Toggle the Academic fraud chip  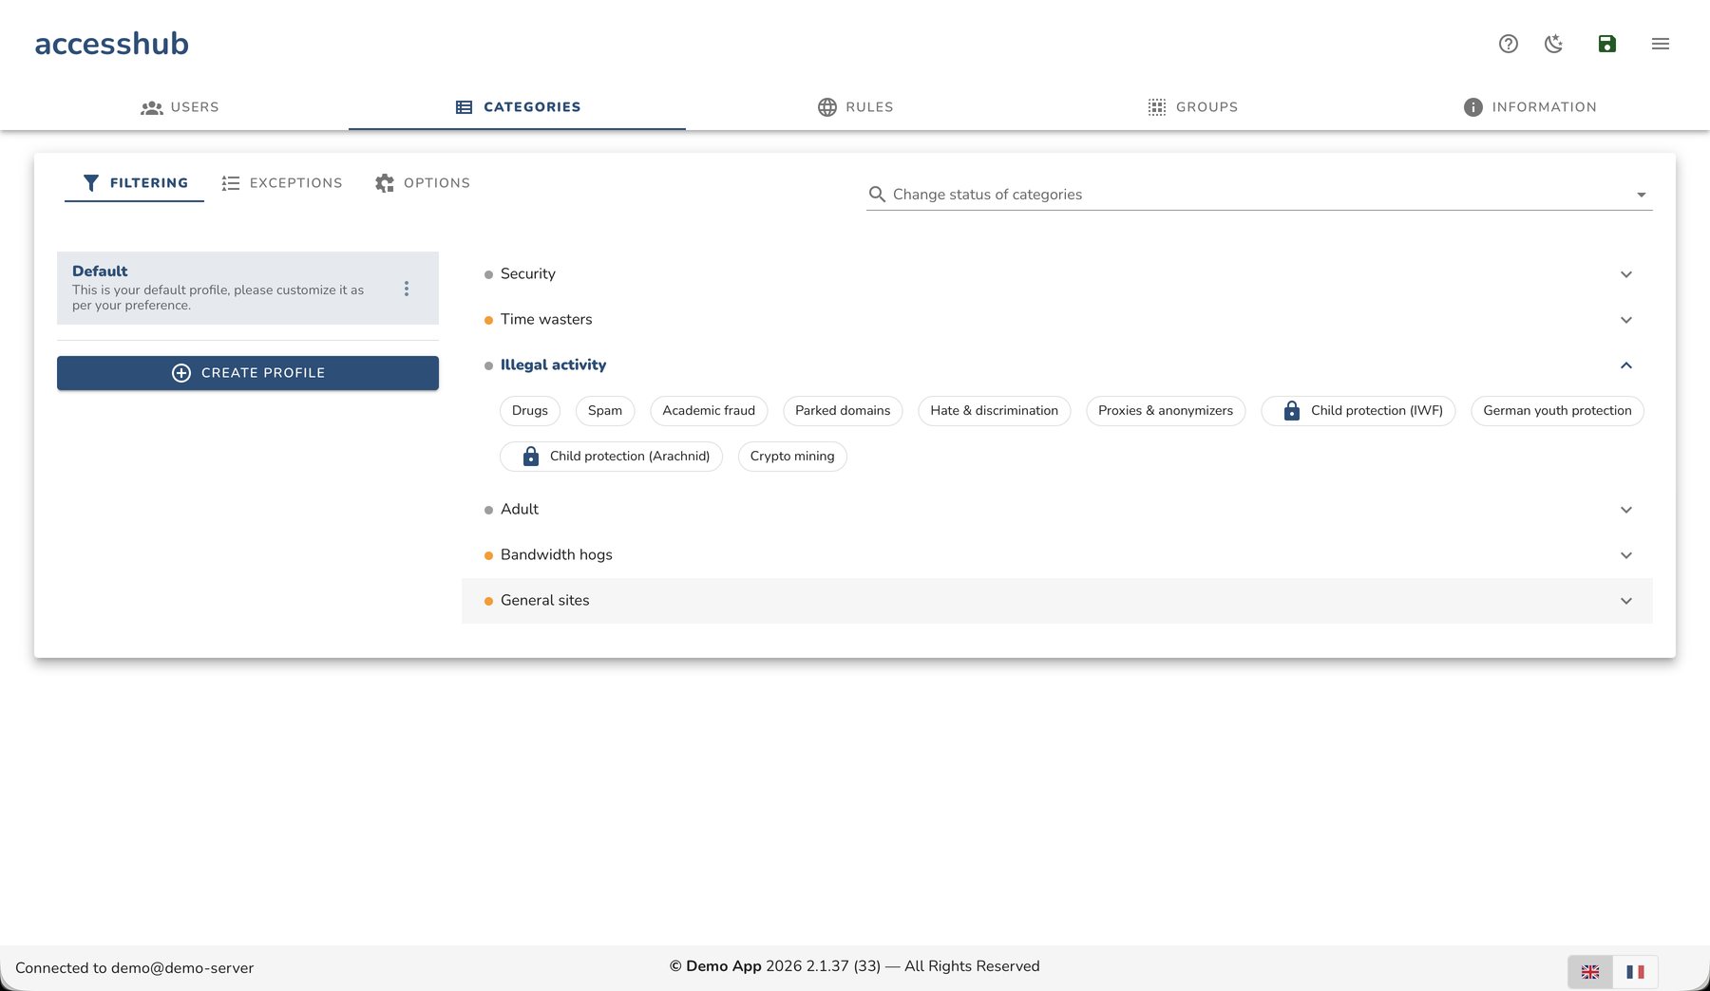point(709,411)
